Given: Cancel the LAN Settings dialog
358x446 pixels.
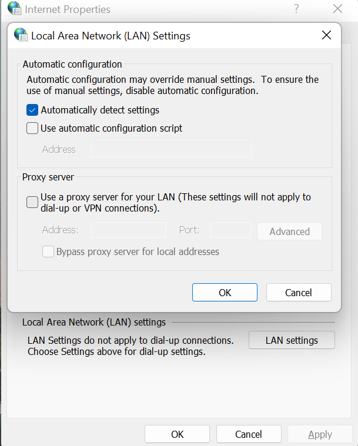Looking at the screenshot, I should tap(299, 293).
